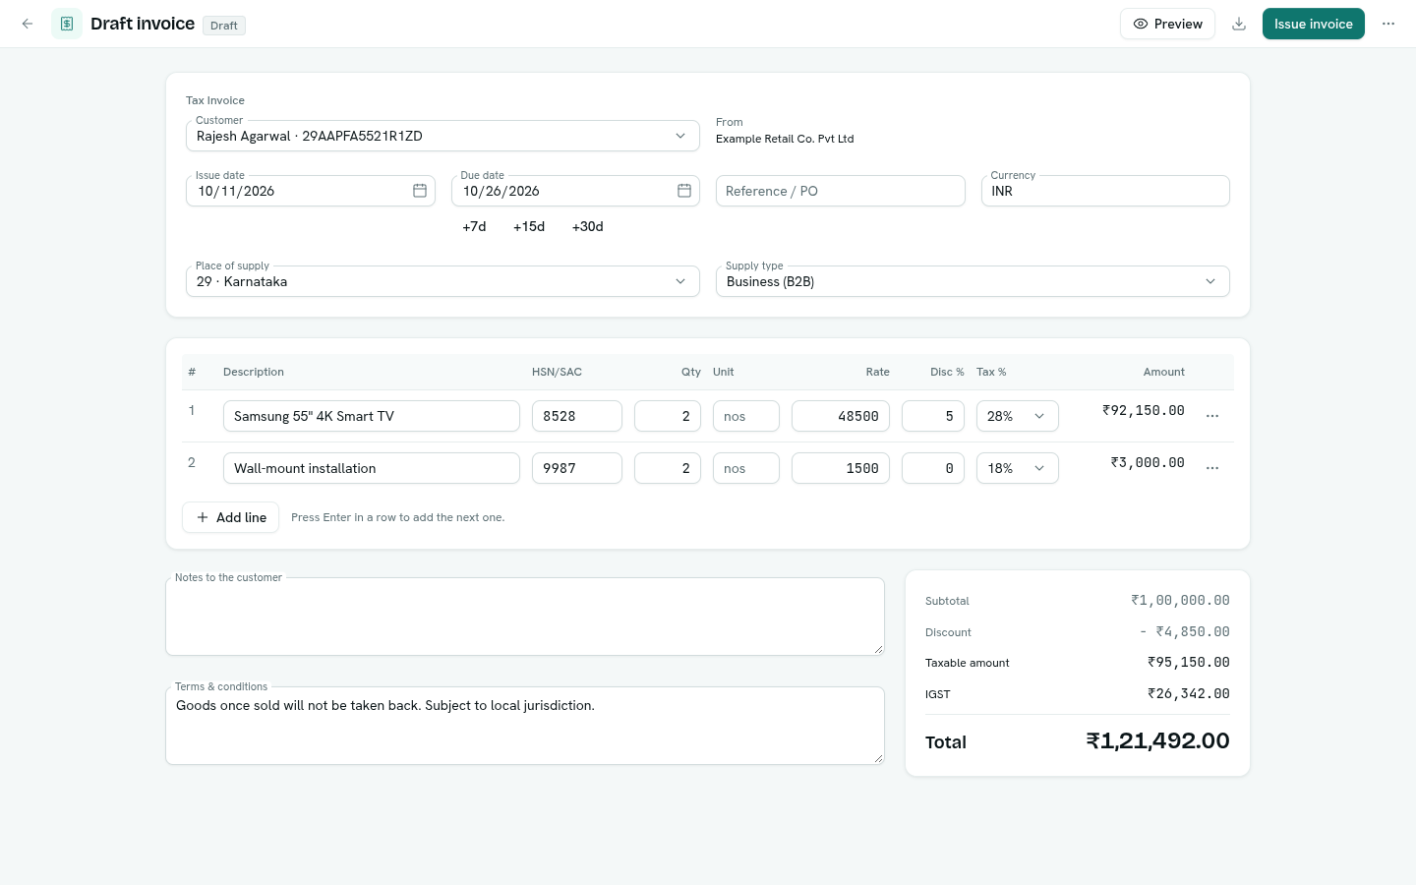Expand the Place of supply dropdown
The width and height of the screenshot is (1416, 885).
442,281
